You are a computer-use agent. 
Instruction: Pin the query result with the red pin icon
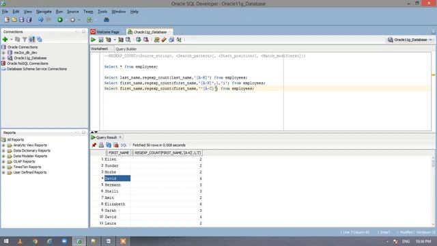click(94, 145)
